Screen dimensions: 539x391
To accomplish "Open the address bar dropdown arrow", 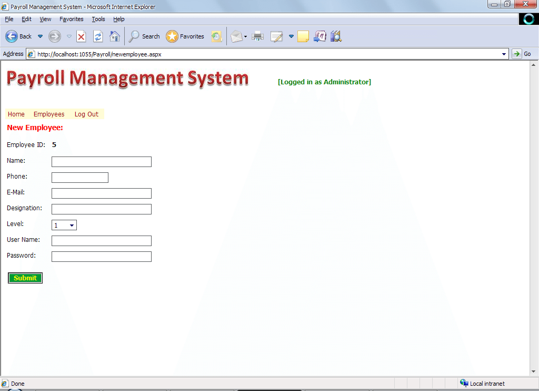I will pos(504,54).
